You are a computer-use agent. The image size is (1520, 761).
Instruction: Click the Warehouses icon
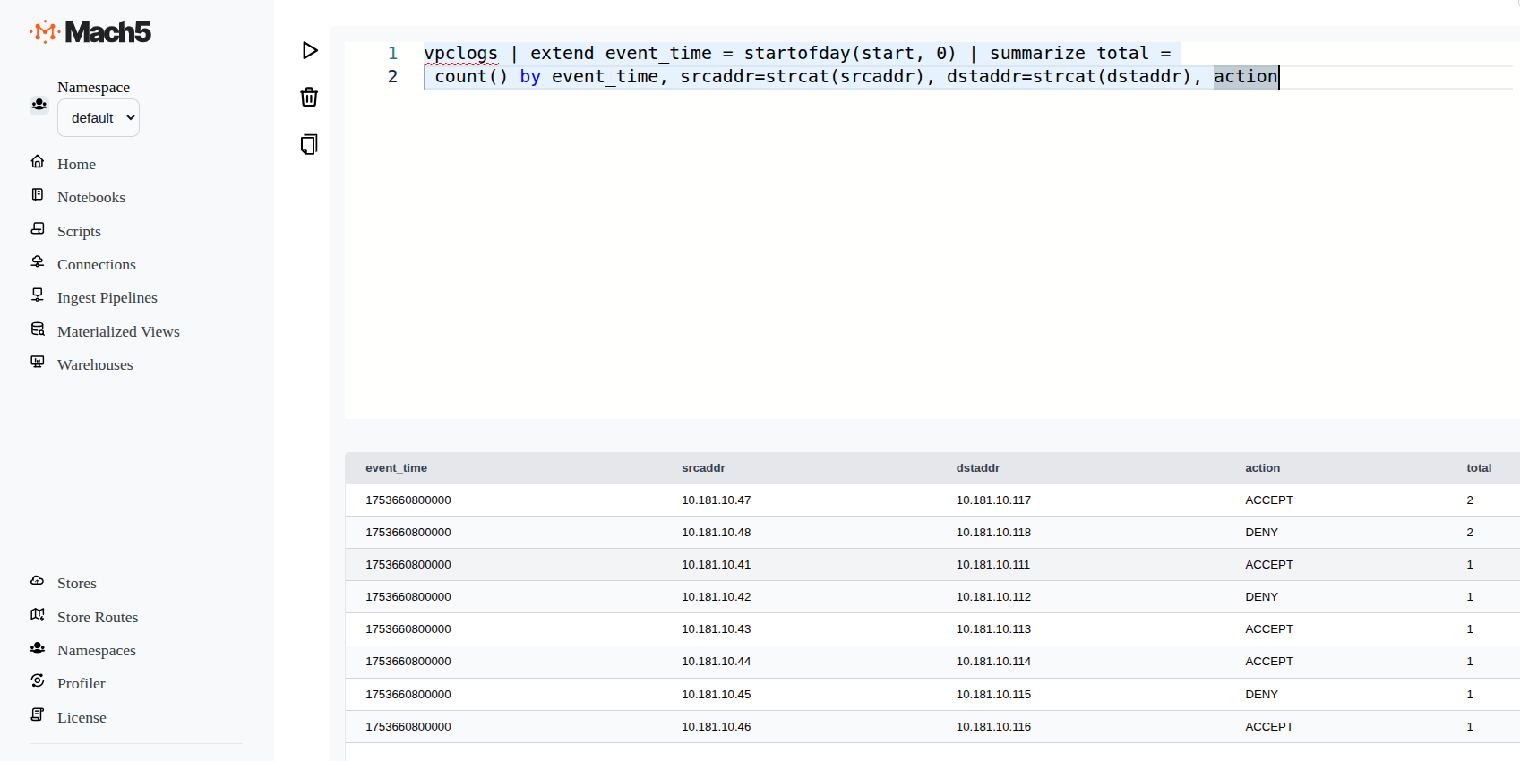point(38,363)
